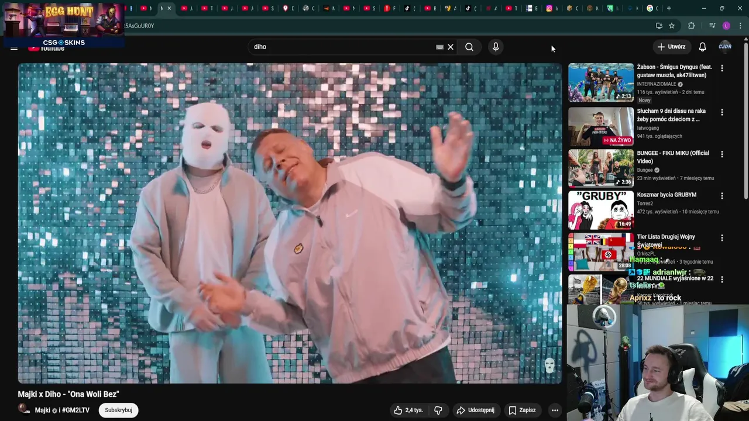Open YouTube notifications bell
The height and width of the screenshot is (421, 749).
pos(702,47)
